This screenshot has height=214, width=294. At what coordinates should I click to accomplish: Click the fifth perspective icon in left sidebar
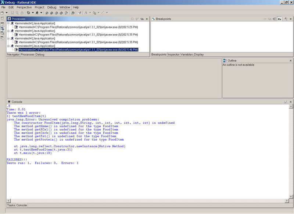point(2,38)
